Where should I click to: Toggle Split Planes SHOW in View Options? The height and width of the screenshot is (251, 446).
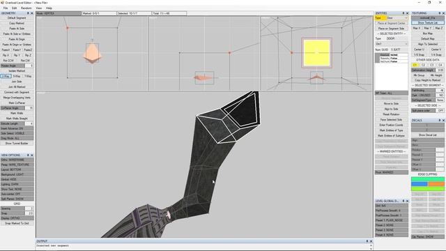(x=17, y=199)
